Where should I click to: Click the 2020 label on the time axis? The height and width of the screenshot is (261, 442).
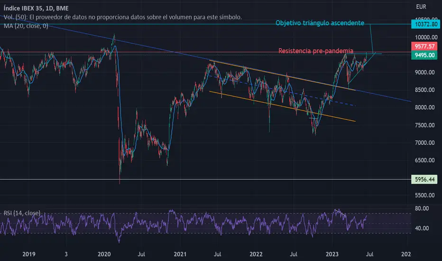click(104, 254)
